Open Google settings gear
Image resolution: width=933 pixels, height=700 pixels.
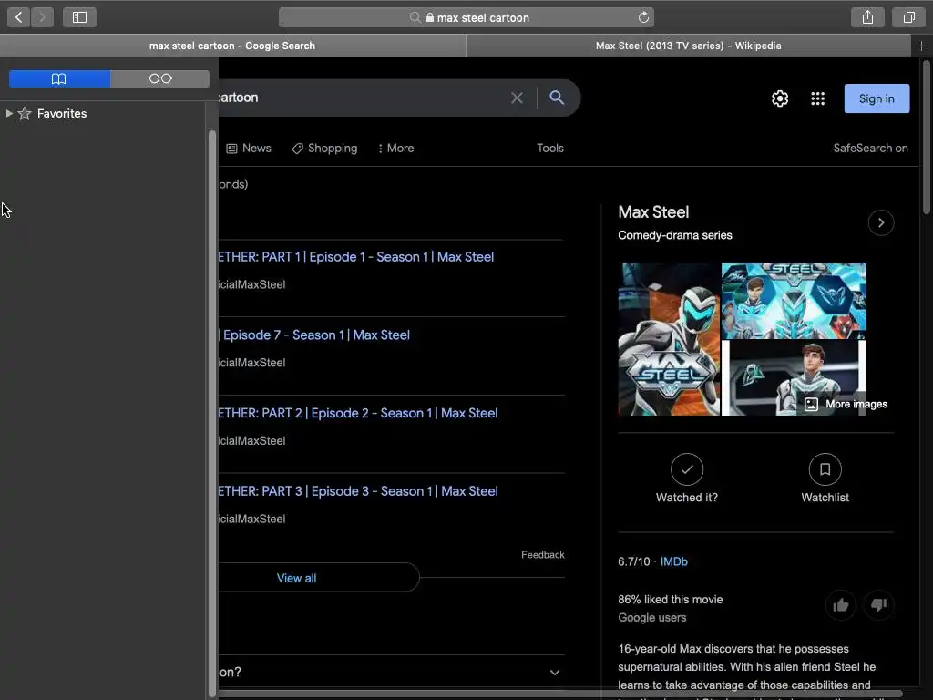tap(780, 98)
